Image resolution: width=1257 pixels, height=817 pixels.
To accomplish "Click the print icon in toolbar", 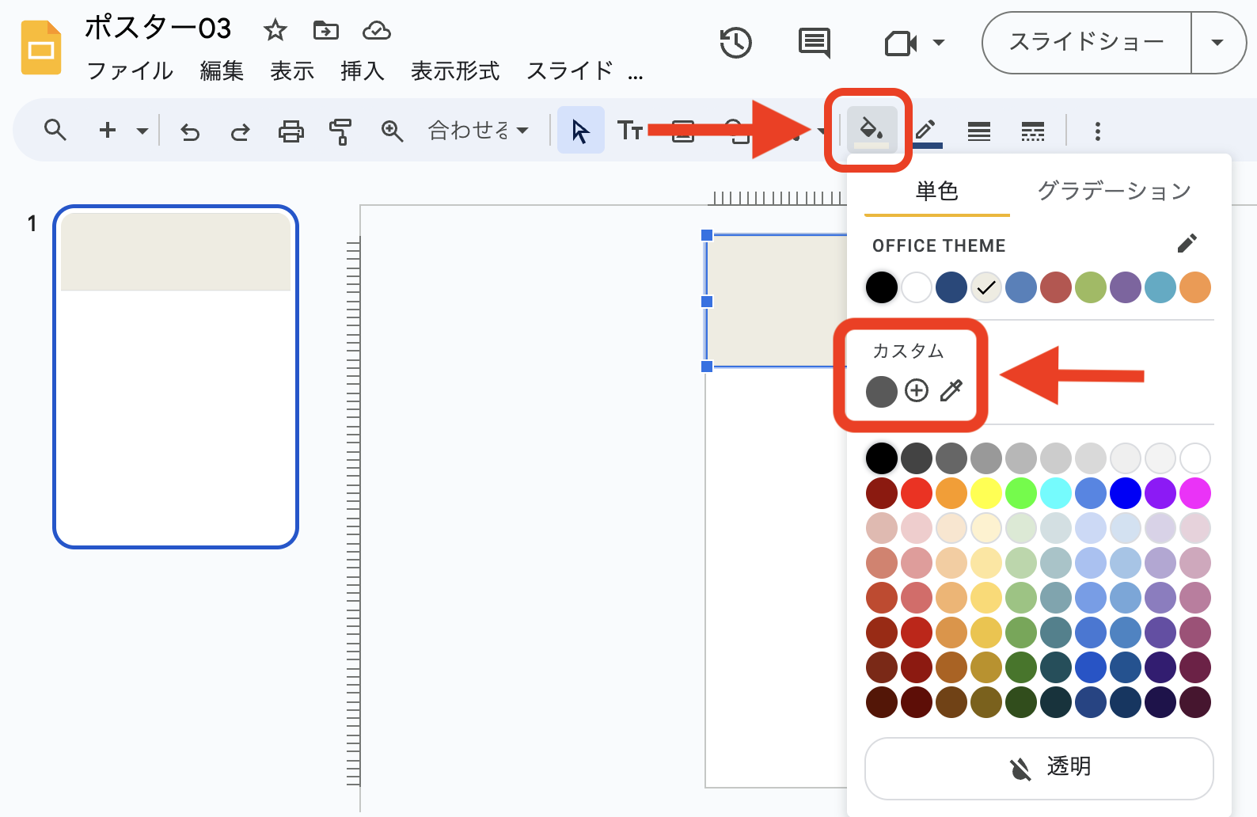I will pos(291,131).
